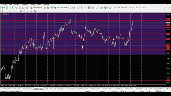Viewport: 171px width, 96px height.
Task: Select the text label T tool
Action: (x=31, y=11)
